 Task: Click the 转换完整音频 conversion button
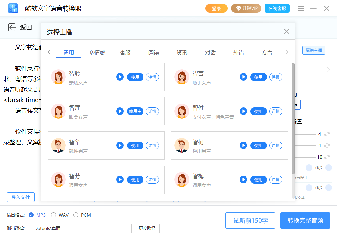click(x=305, y=221)
